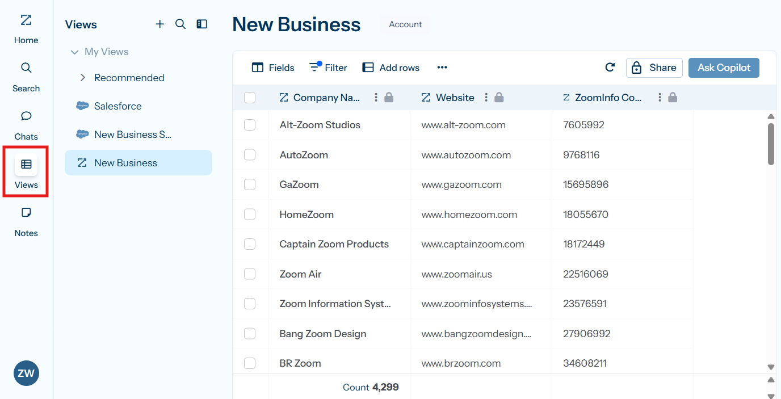Click lock icon on ZoomInfo column
Viewport: 781px width, 399px height.
pos(673,98)
